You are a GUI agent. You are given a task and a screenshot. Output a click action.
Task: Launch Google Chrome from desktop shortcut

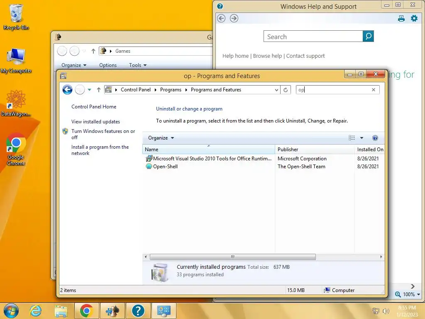[16, 149]
